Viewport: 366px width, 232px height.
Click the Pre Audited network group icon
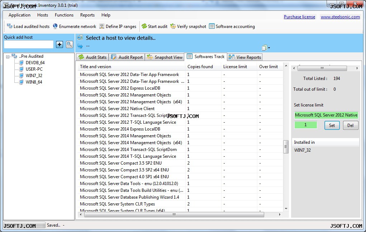pos(14,56)
